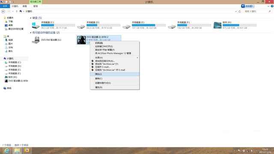Select the Local Disk (D:) drive icon

click(81, 27)
